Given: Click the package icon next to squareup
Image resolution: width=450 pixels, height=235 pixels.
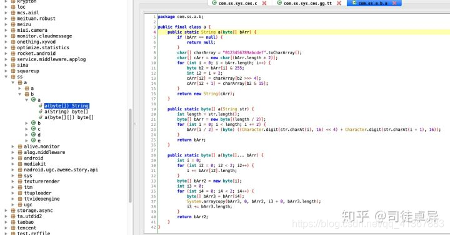Looking at the screenshot, I should [13, 70].
